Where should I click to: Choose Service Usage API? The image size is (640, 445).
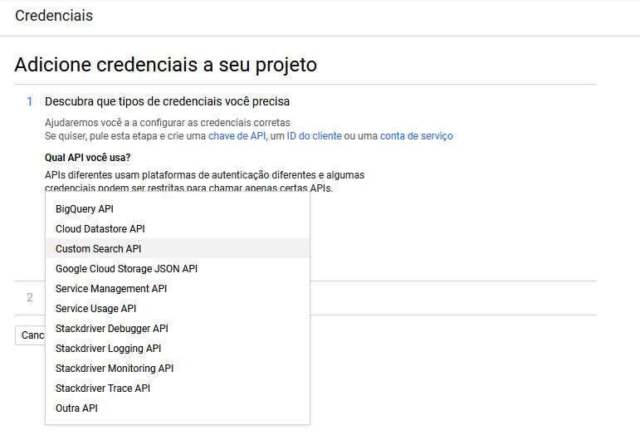pyautogui.click(x=178, y=309)
